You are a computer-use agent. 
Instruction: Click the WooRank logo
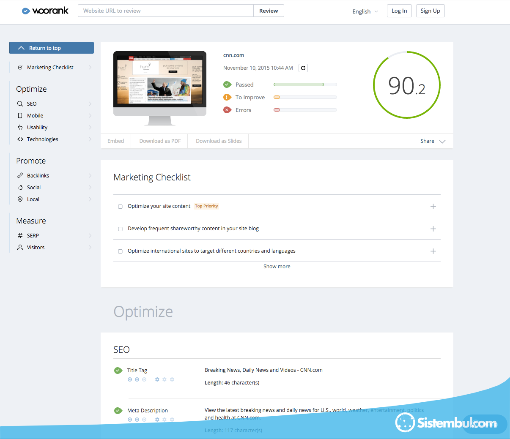[45, 11]
